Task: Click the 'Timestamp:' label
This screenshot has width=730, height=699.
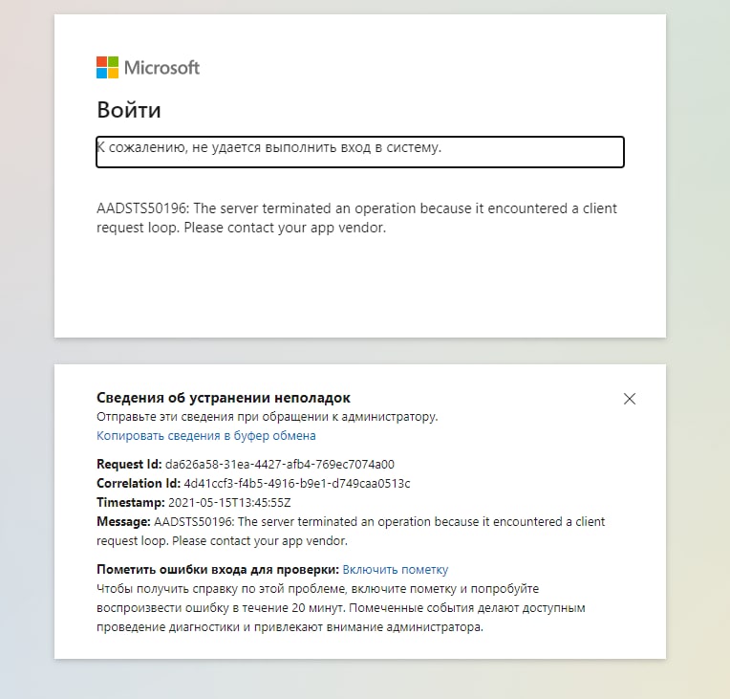Action: point(130,502)
